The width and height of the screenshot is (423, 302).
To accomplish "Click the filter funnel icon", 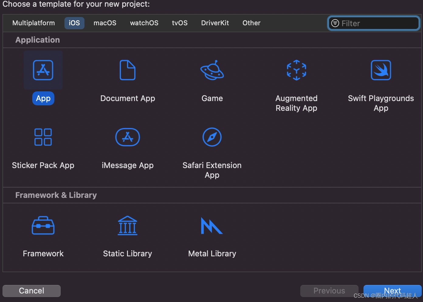I will [335, 23].
